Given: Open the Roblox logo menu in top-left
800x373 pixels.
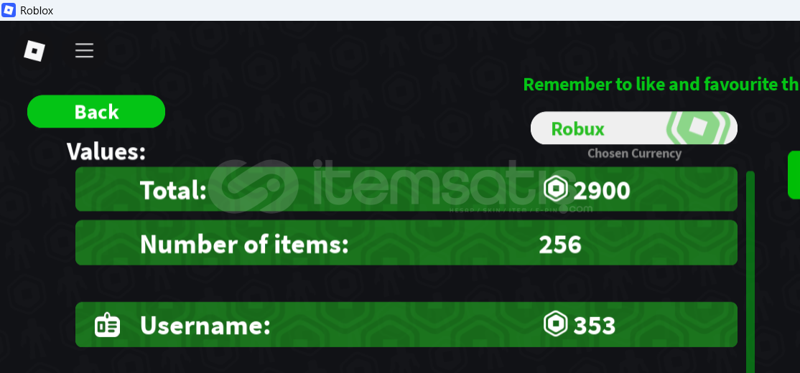Looking at the screenshot, I should tap(34, 51).
